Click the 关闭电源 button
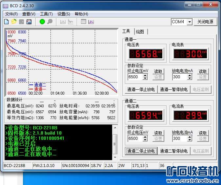Screen dimensions: 221x185 (x=205, y=22)
